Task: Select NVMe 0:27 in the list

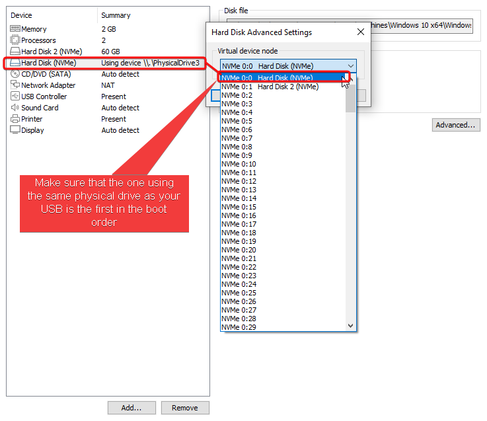Action: click(x=283, y=310)
